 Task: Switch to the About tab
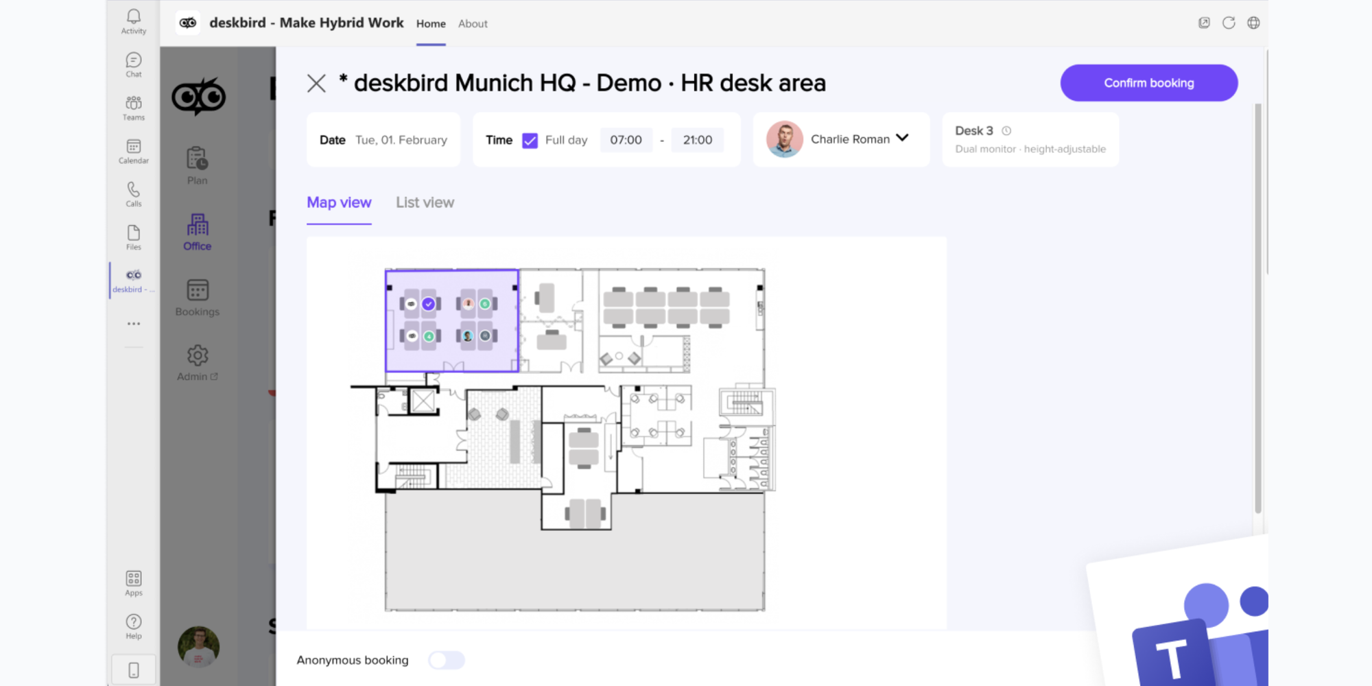[x=473, y=24]
